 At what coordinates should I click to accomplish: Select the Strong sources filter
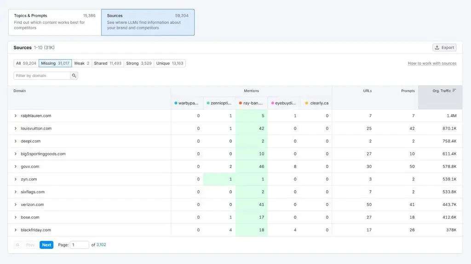pyautogui.click(x=139, y=63)
